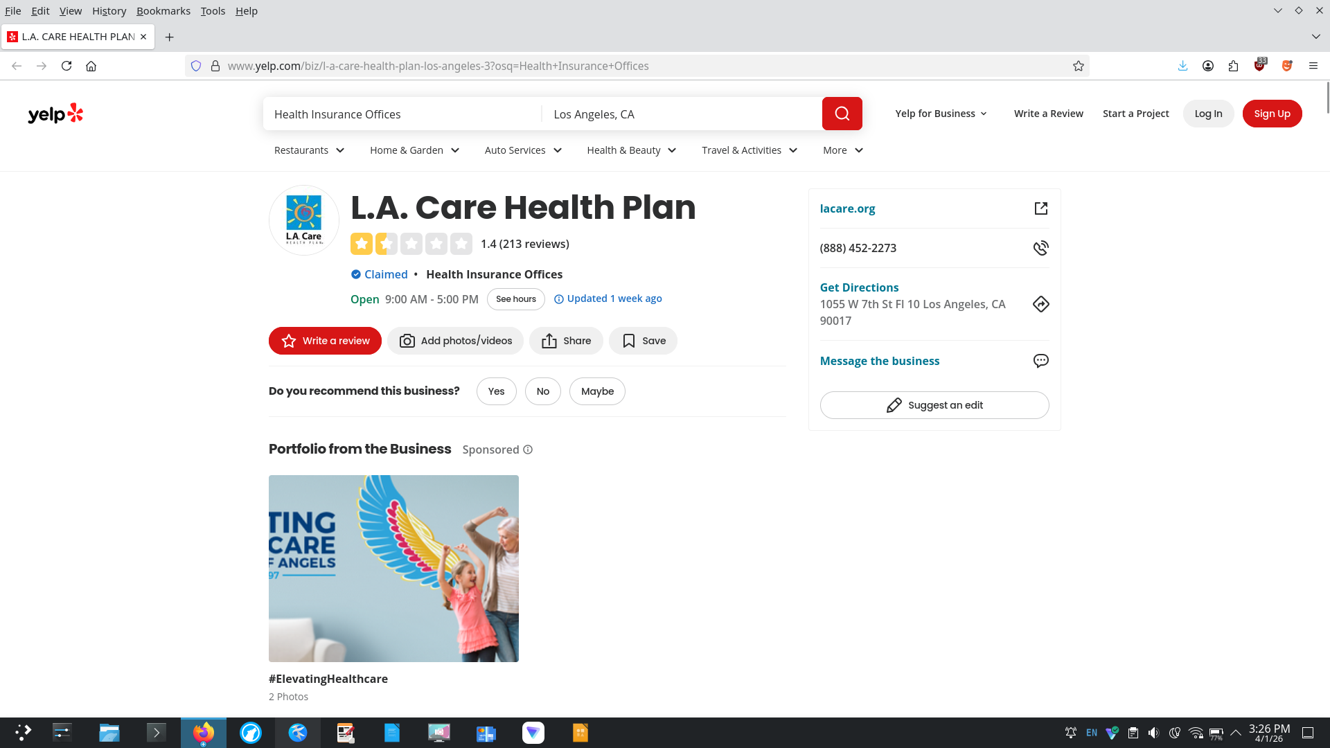Open the Bookmarks menu
1330x748 pixels.
(163, 11)
